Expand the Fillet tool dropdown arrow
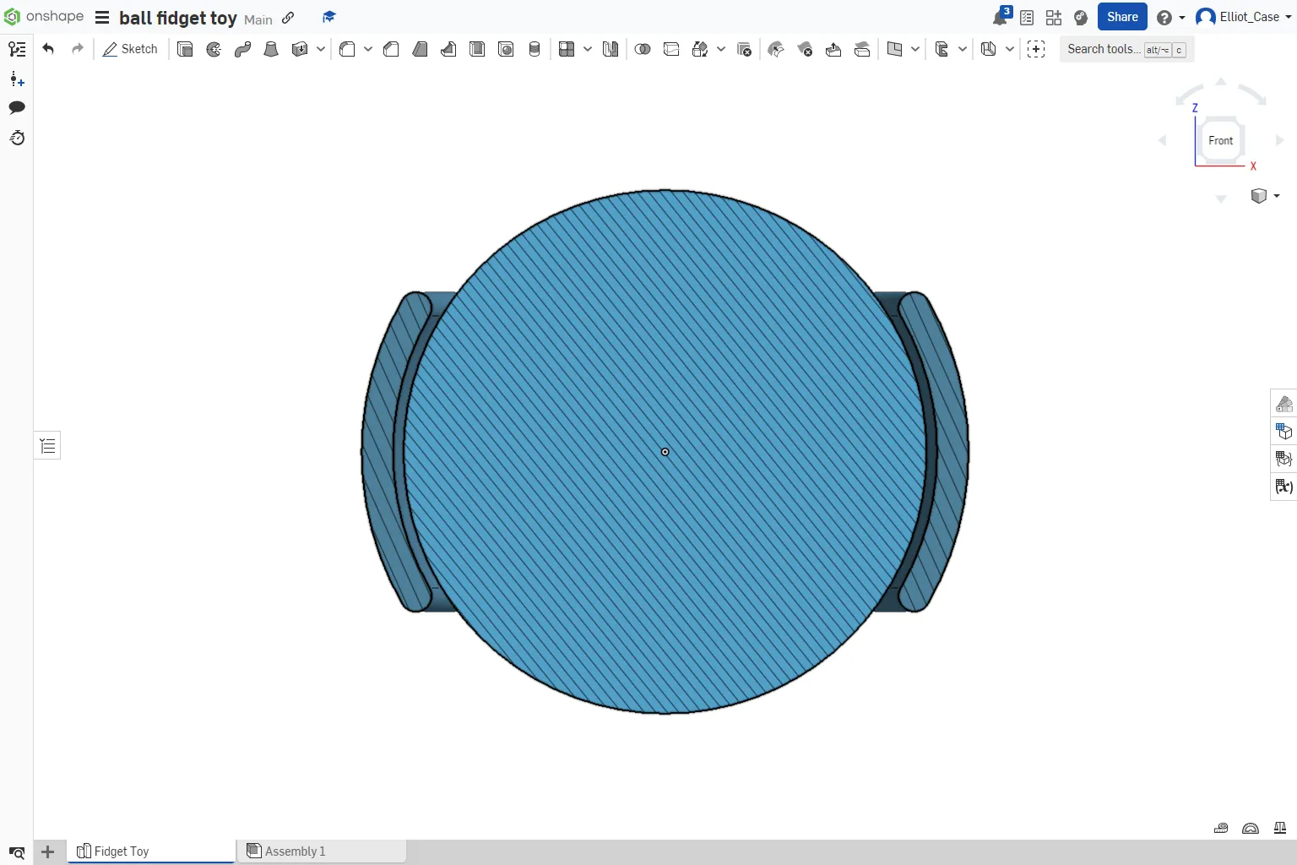 pyautogui.click(x=368, y=49)
